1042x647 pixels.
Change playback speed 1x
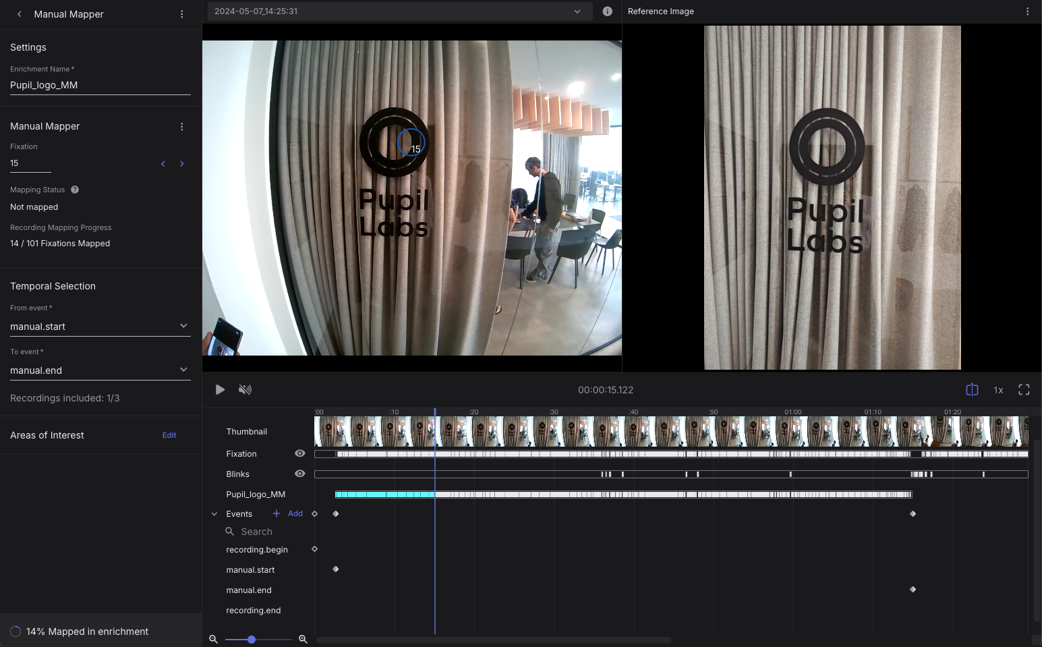pos(998,390)
